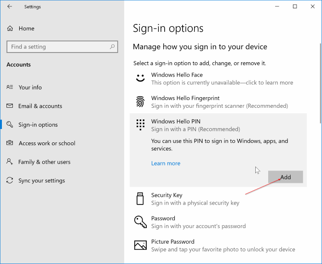
Task: Collapse the Windows Hello PIN option
Action: pyautogui.click(x=218, y=125)
